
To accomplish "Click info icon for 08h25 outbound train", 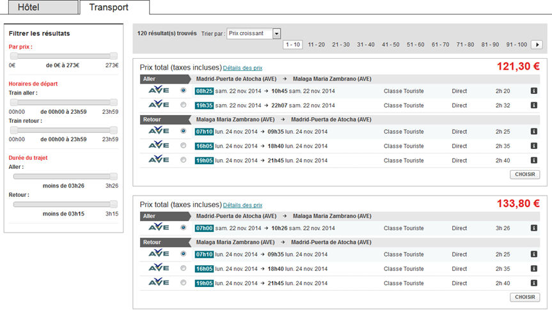I will click(533, 91).
